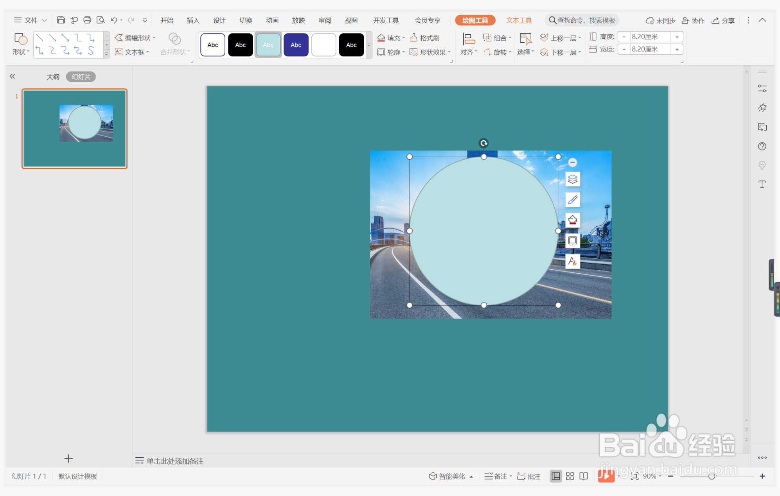Image resolution: width=780 pixels, height=496 pixels.
Task: Select the dark blue Abc style swatch
Action: [x=296, y=45]
